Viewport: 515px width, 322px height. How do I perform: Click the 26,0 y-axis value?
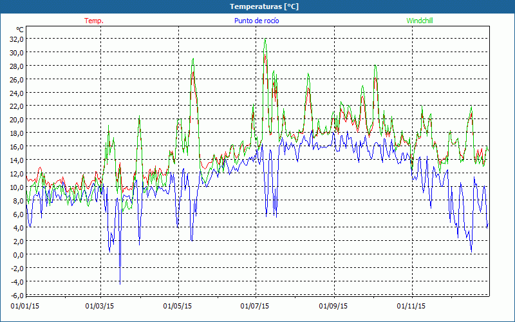pos(17,79)
